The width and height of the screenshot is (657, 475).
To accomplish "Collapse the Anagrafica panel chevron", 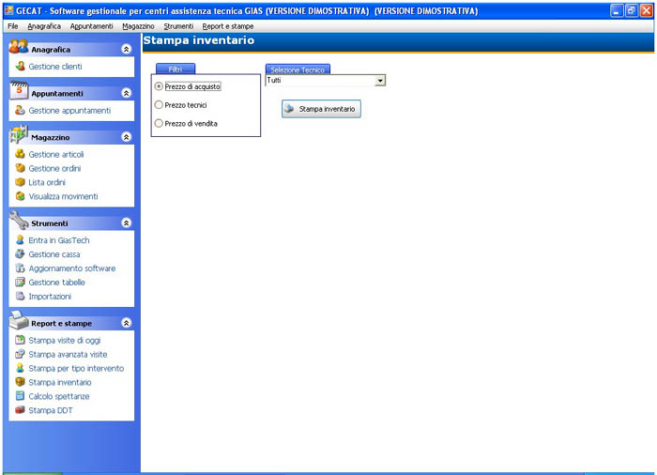I will click(x=126, y=49).
